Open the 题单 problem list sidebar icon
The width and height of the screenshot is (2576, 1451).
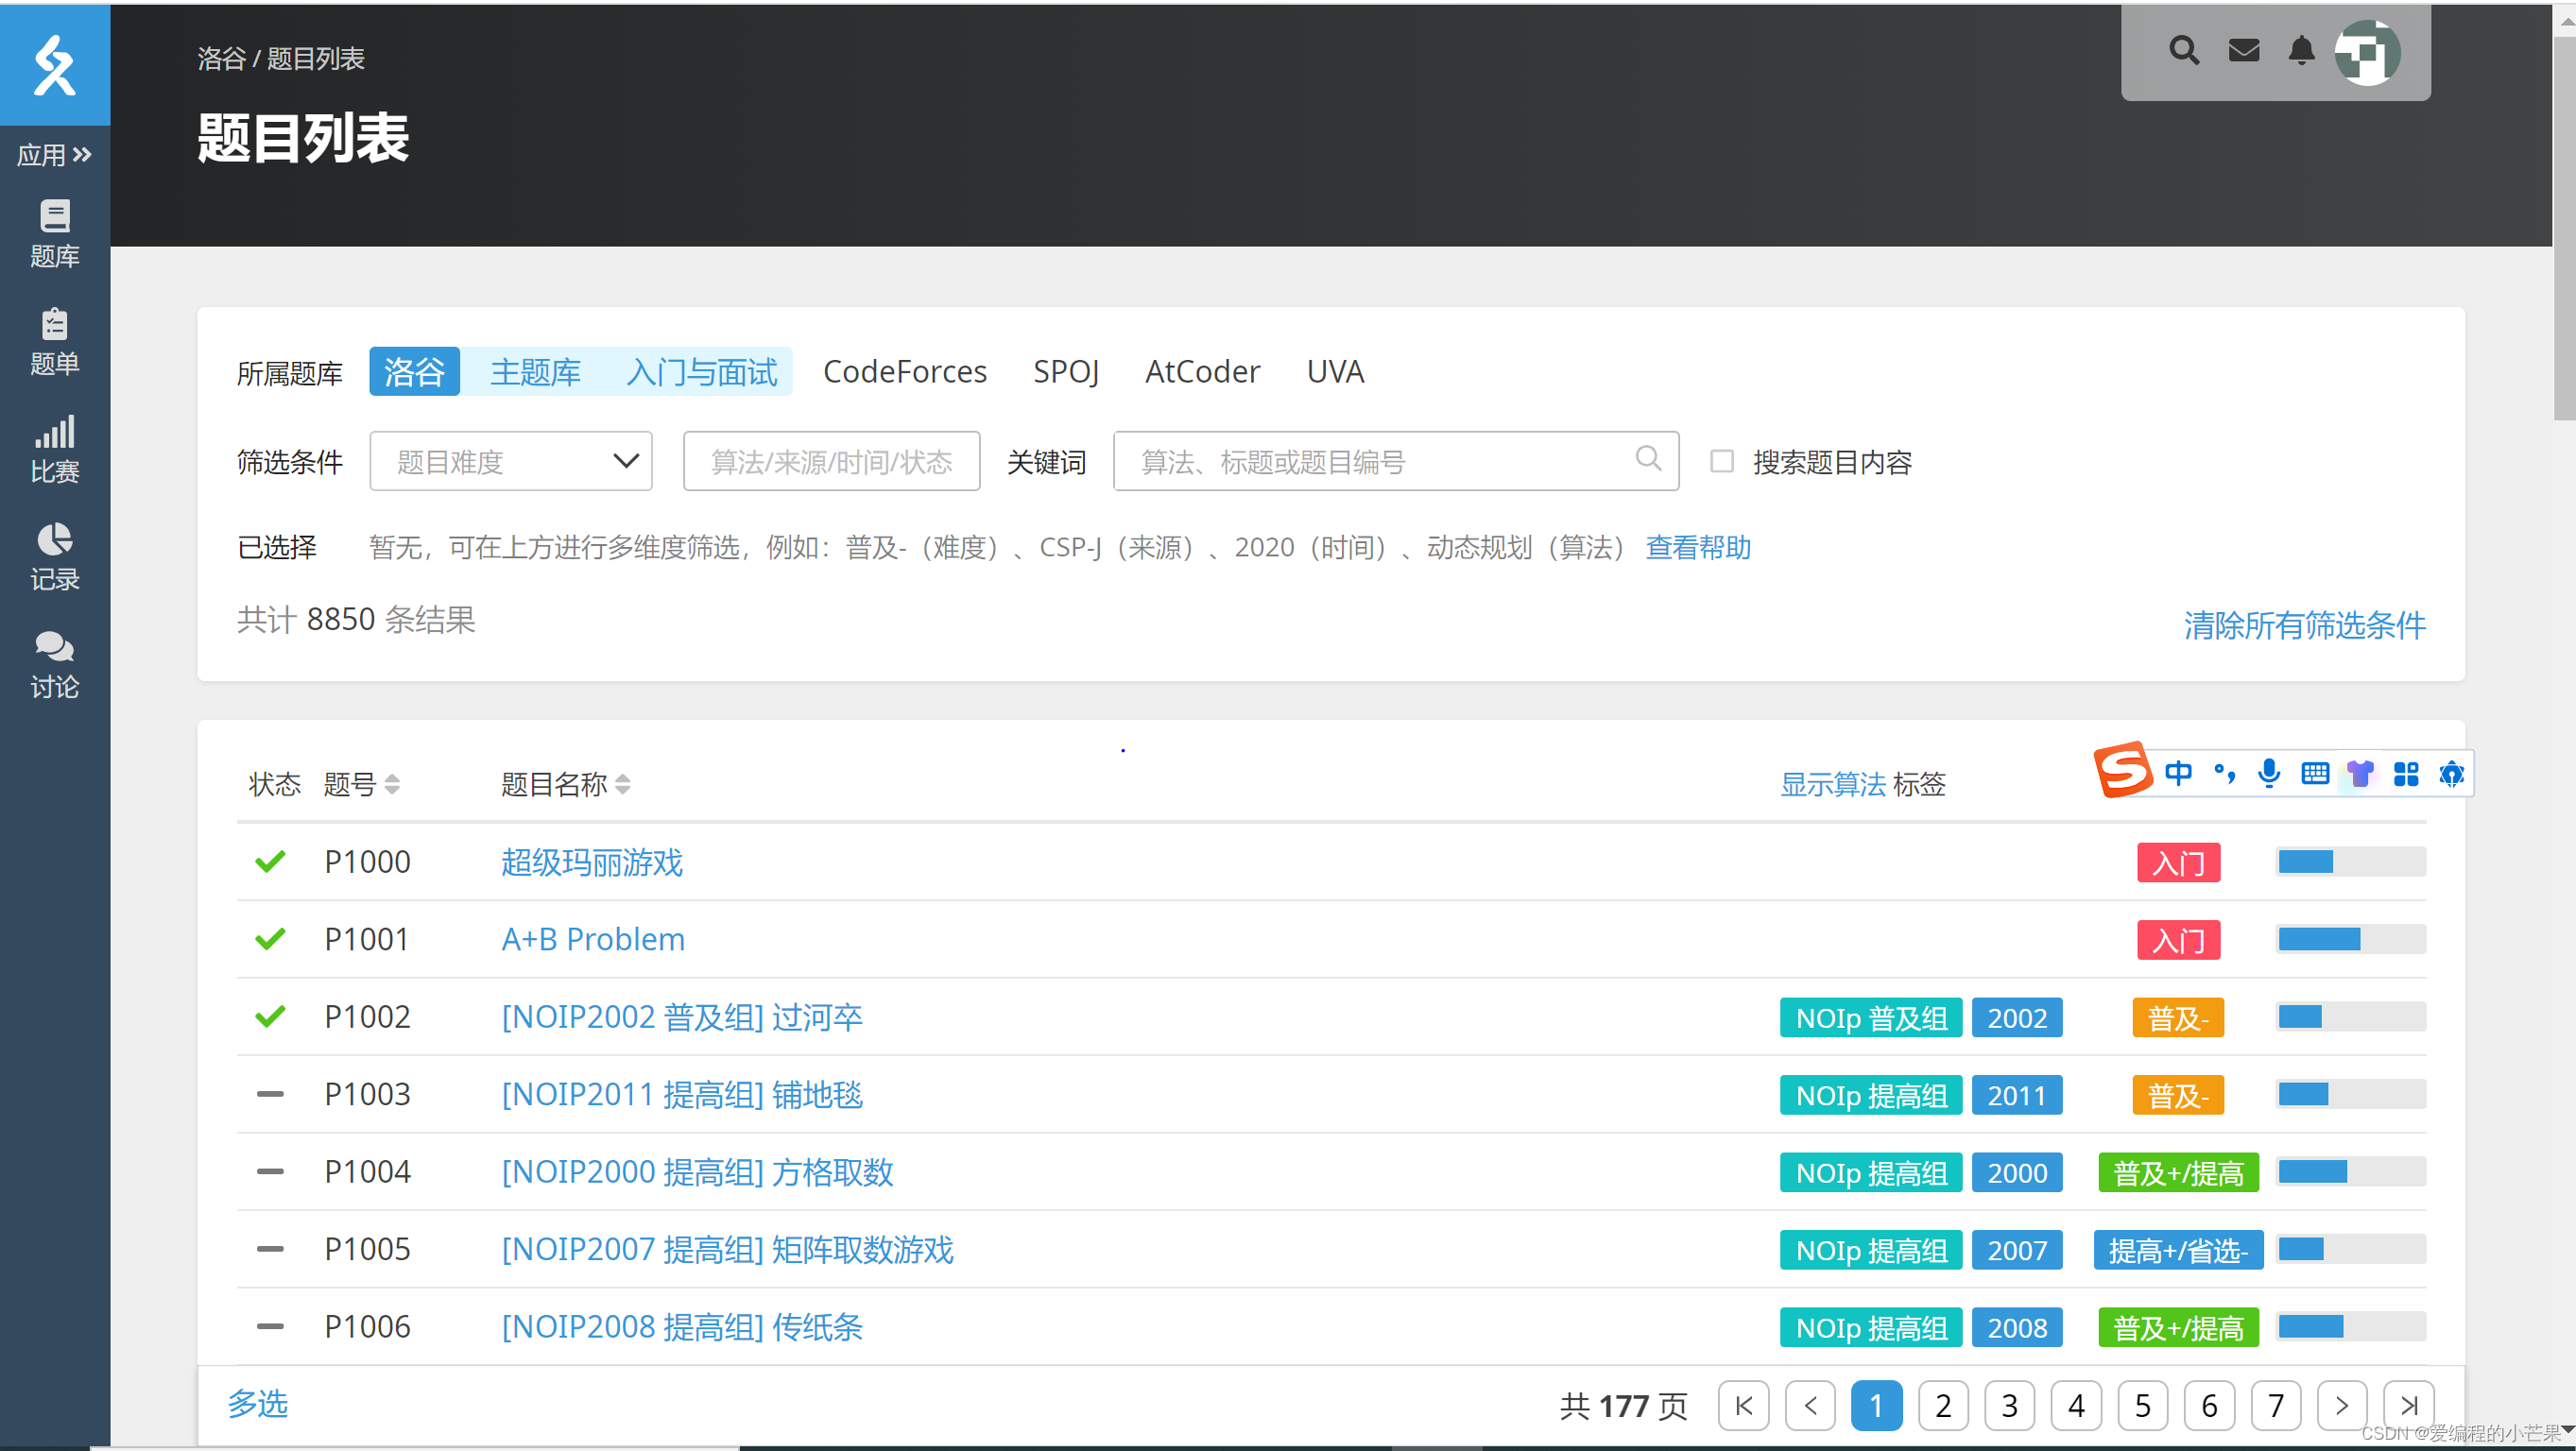pyautogui.click(x=54, y=341)
